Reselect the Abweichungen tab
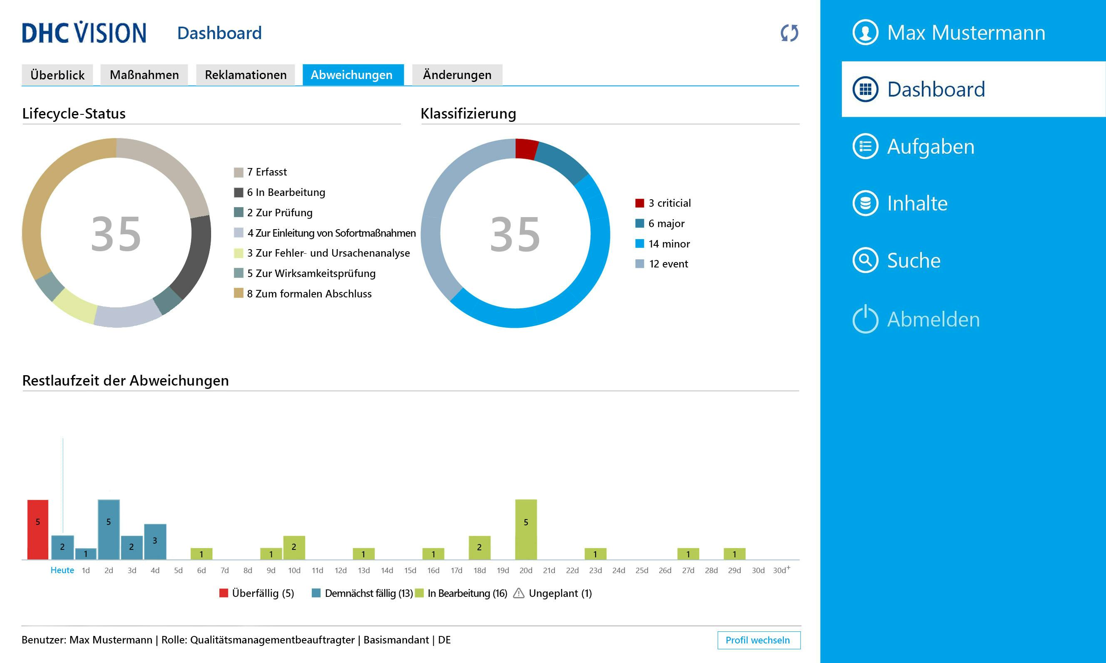The image size is (1106, 663). tap(351, 74)
